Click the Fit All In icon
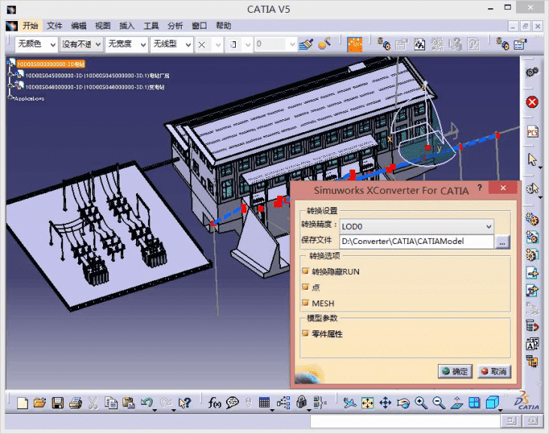Viewport: 549px width, 434px height. pyautogui.click(x=367, y=403)
